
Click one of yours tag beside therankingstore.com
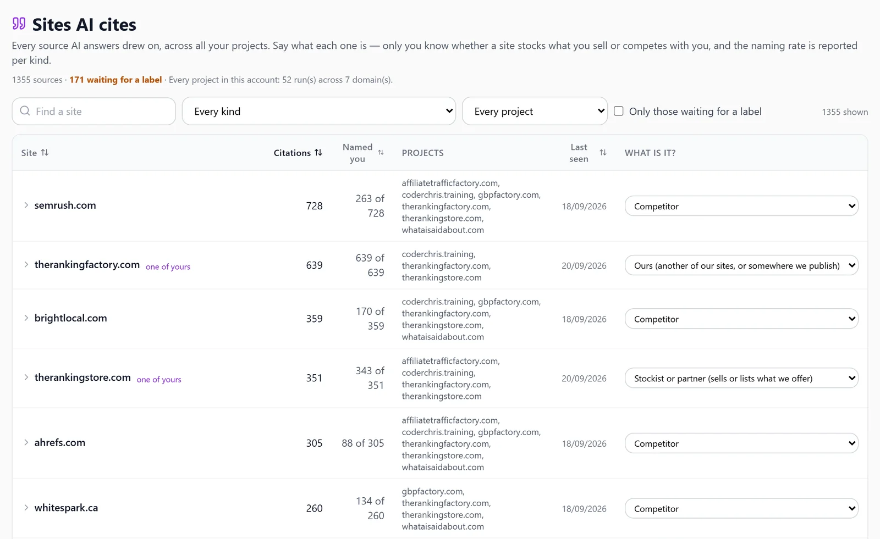[x=159, y=379]
